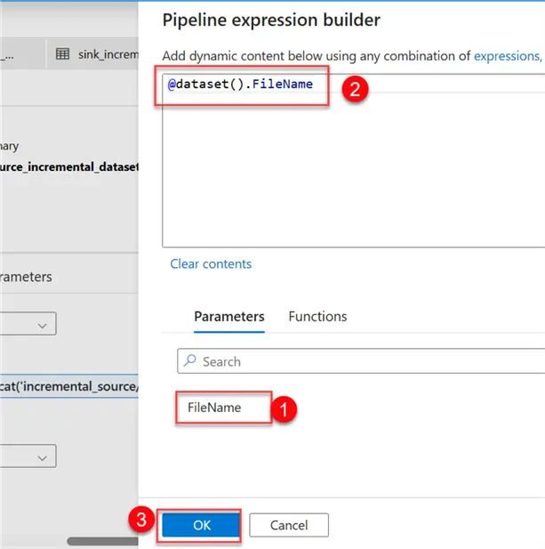Choose the FileName parameter from list

click(214, 408)
